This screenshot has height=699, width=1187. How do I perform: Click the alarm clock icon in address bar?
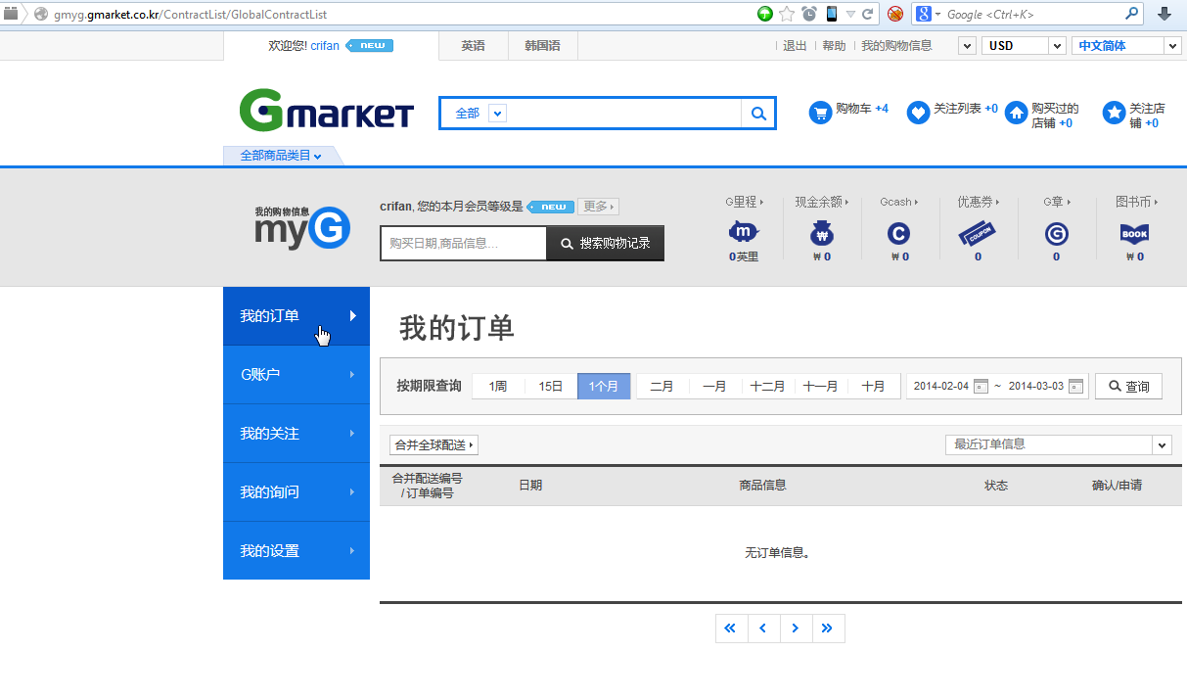click(809, 14)
